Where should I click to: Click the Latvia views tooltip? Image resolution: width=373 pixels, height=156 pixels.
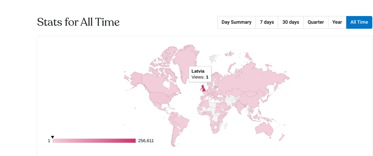pos(200,74)
